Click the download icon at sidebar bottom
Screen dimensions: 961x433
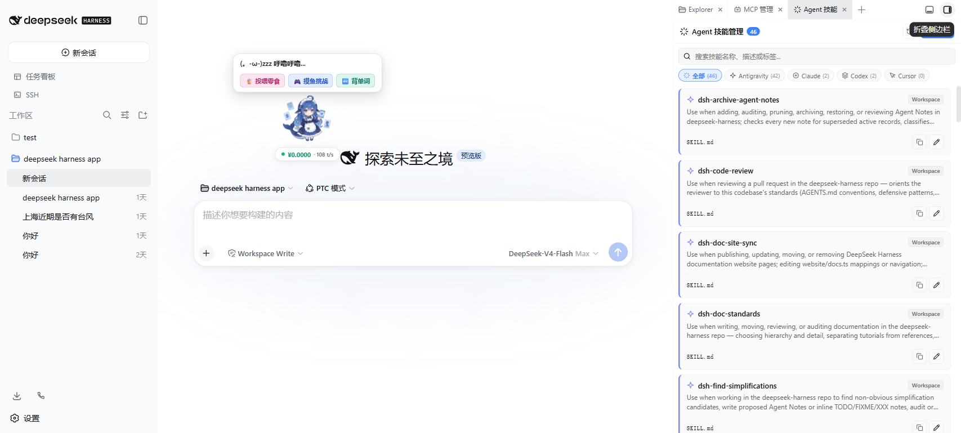(x=17, y=396)
